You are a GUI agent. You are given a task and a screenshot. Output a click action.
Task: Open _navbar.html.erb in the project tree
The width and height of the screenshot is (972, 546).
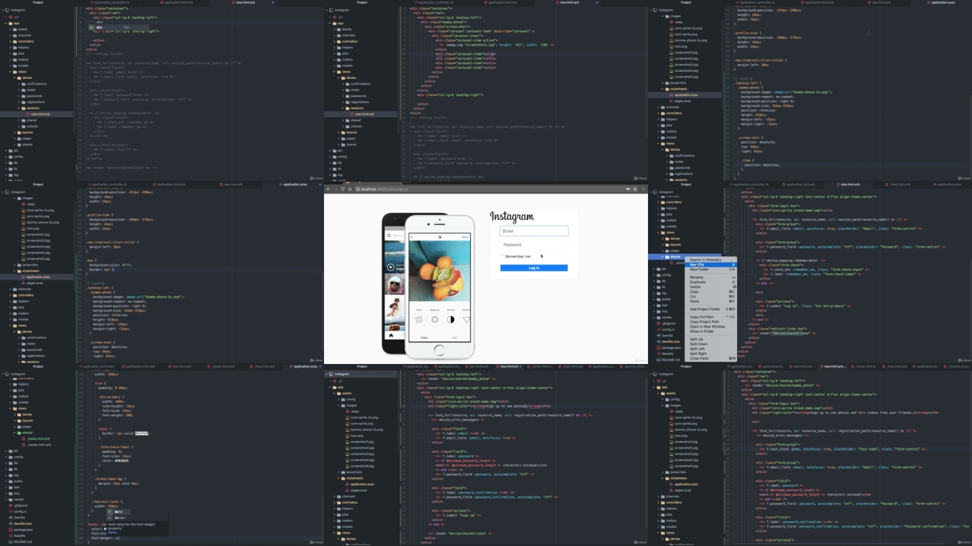tap(40, 445)
